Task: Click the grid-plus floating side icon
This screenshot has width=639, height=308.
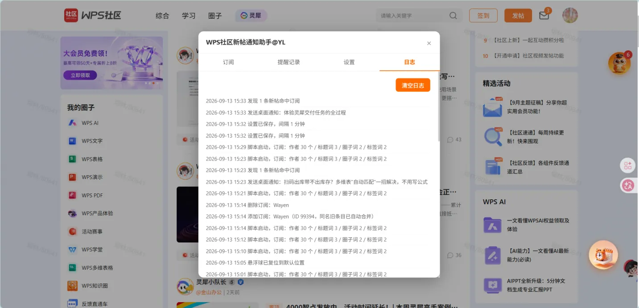Action: (x=628, y=166)
